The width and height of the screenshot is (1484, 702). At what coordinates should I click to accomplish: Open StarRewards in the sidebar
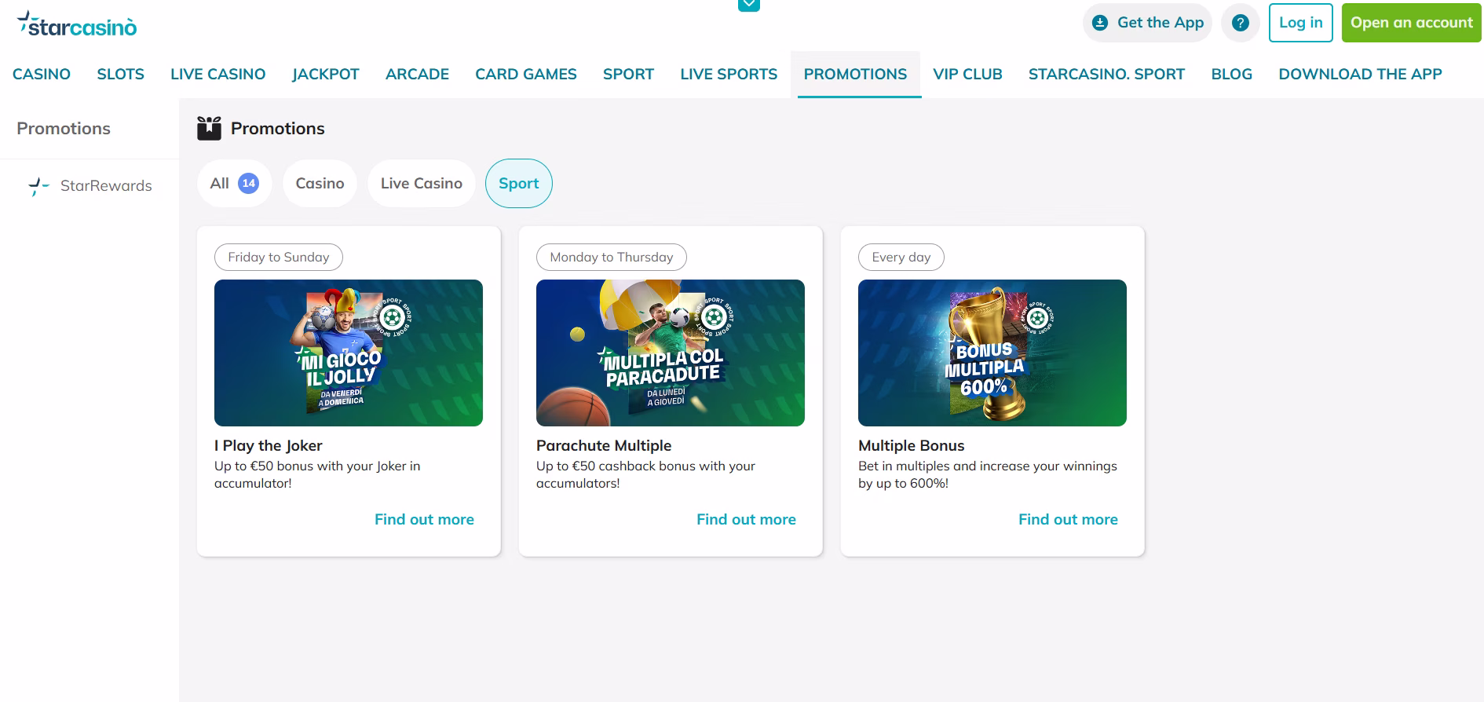[x=90, y=186]
